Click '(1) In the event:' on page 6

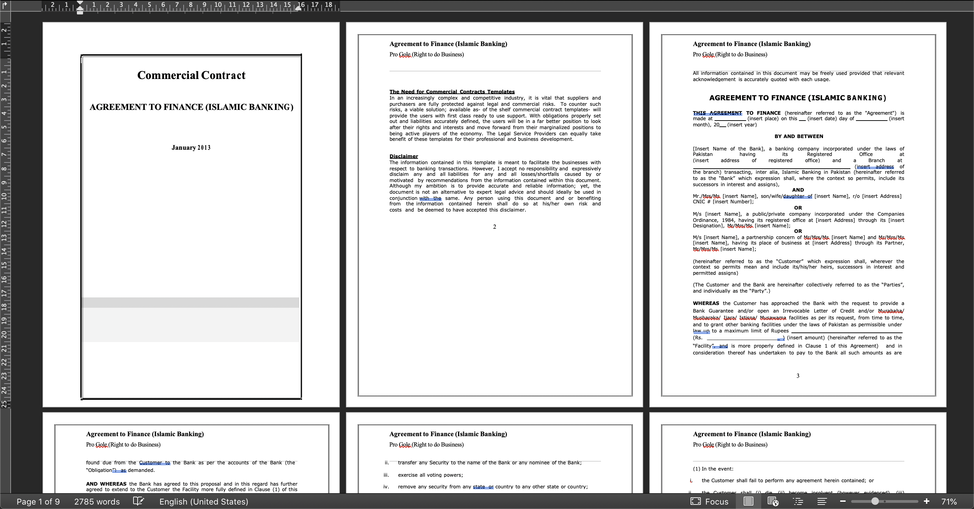(713, 469)
